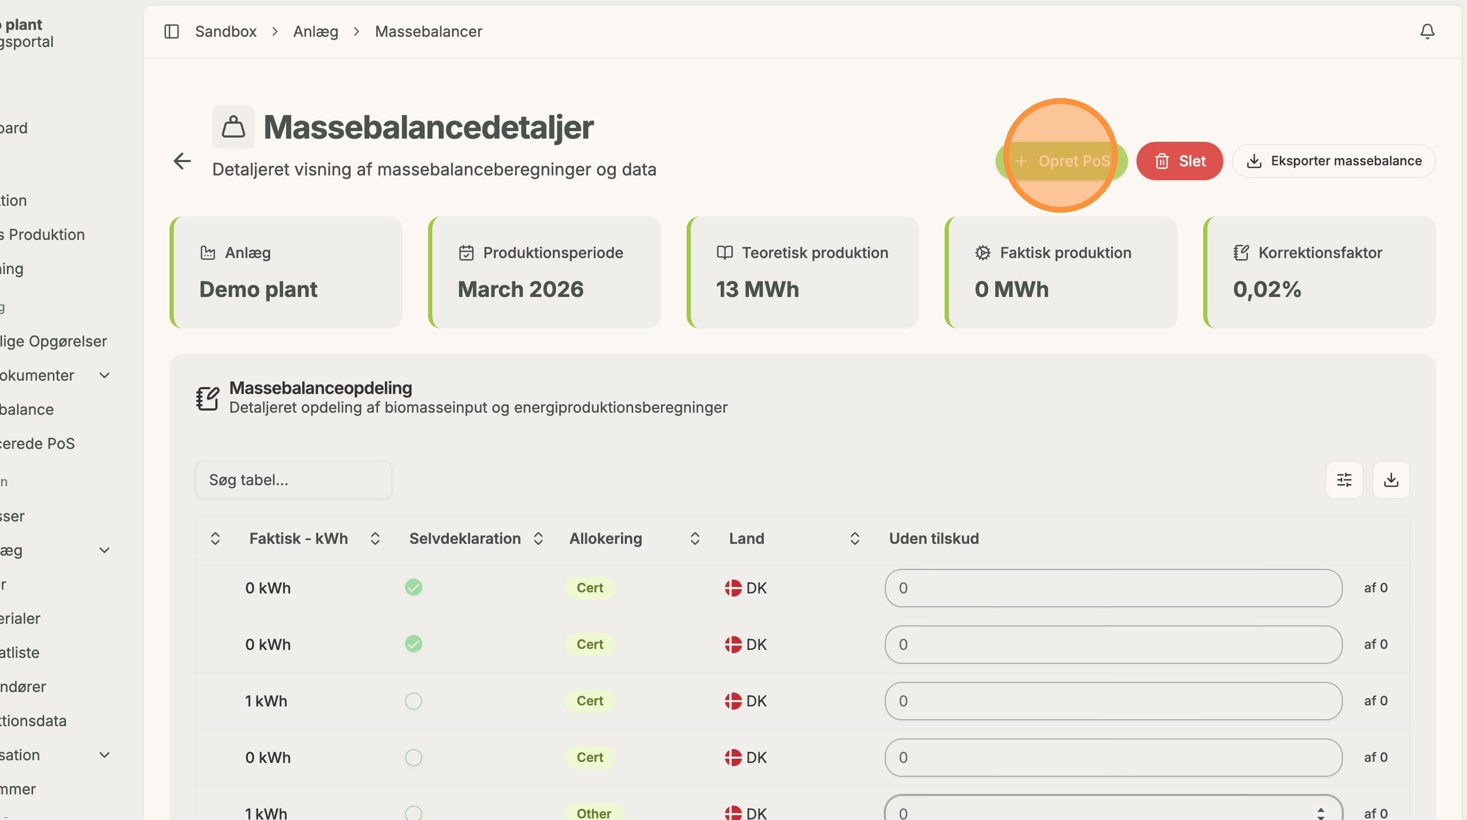Click the 13 MWh value

(757, 290)
